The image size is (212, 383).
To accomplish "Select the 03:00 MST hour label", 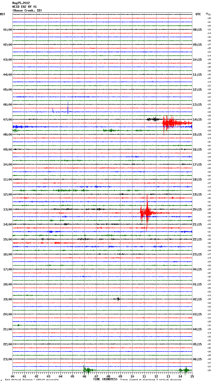I will 8,60.
